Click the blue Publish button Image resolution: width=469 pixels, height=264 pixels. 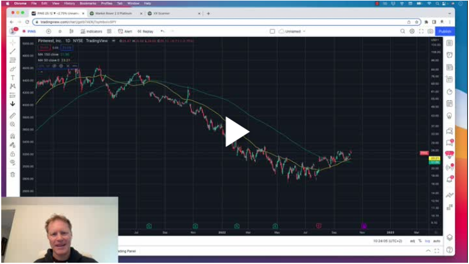pyautogui.click(x=445, y=31)
